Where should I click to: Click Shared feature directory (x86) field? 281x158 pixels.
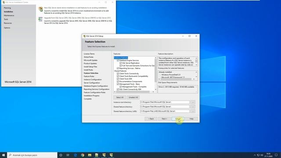165,111
